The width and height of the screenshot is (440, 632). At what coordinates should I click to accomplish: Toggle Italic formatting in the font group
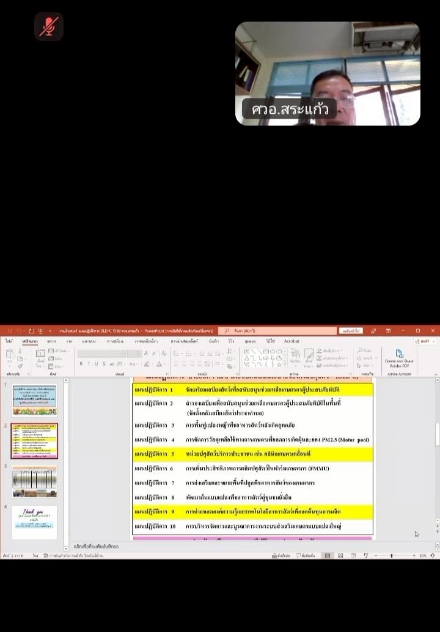pyautogui.click(x=89, y=363)
